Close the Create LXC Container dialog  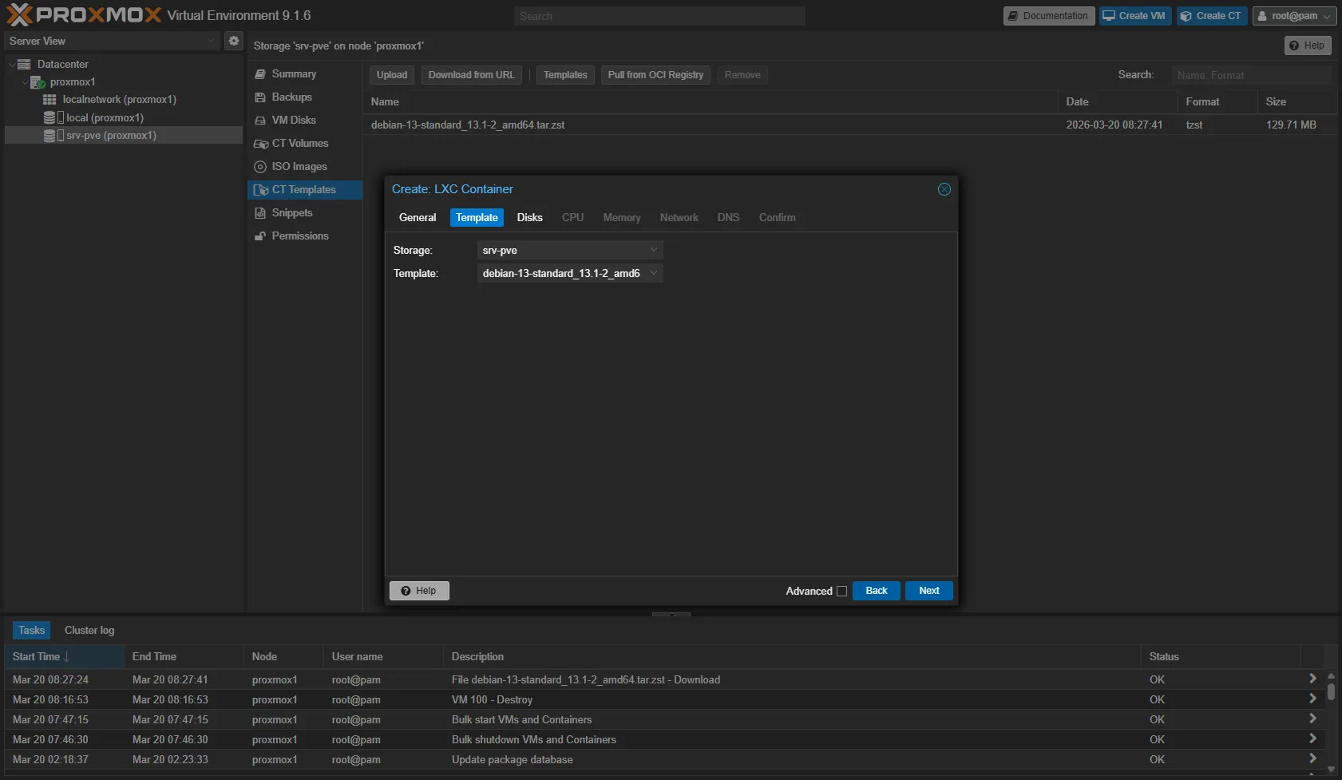[944, 189]
